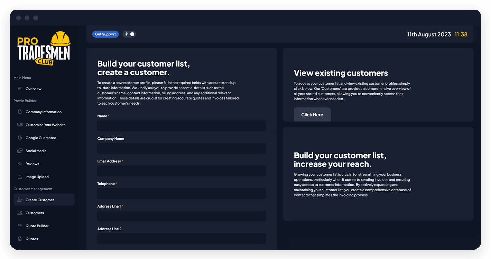Open Google Guarantee section

[x=44, y=138]
